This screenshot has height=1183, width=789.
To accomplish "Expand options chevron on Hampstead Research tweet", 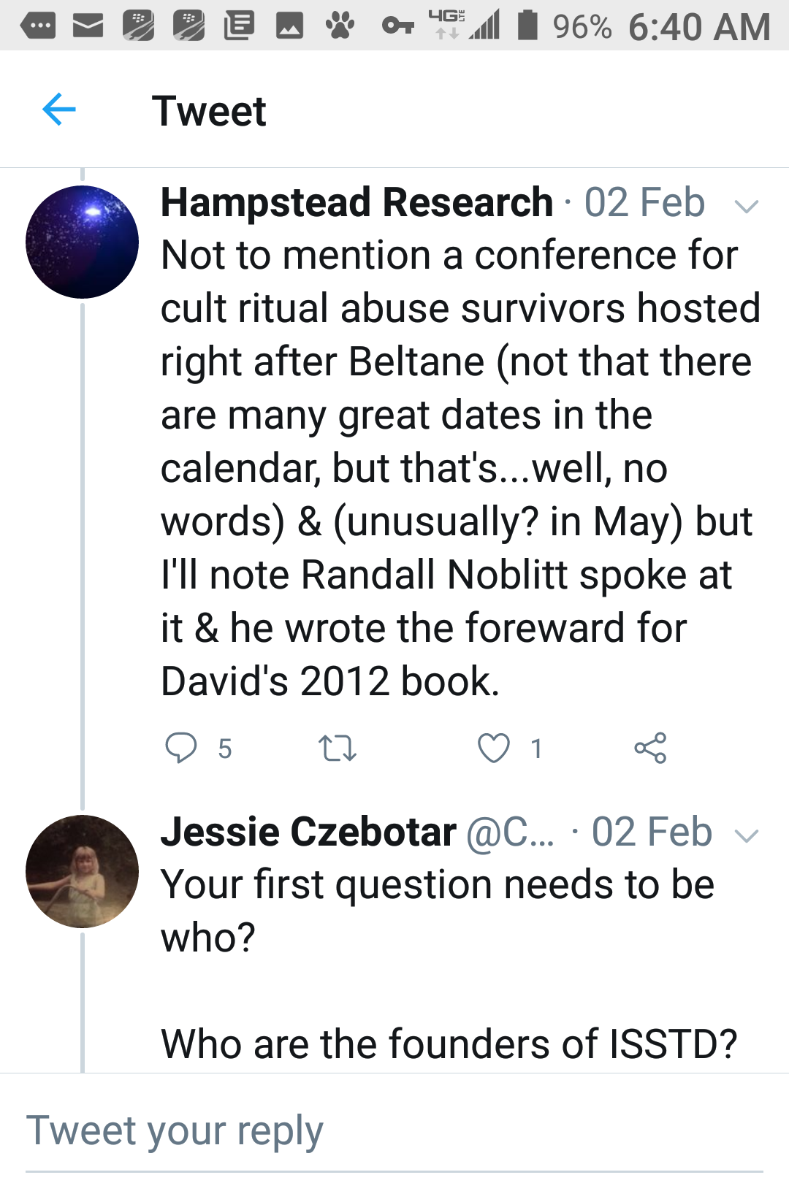I will point(746,207).
